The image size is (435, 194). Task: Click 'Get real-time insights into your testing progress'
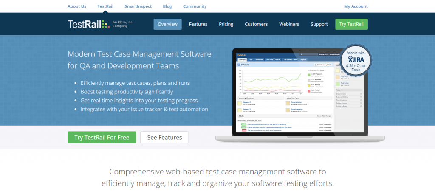139,100
